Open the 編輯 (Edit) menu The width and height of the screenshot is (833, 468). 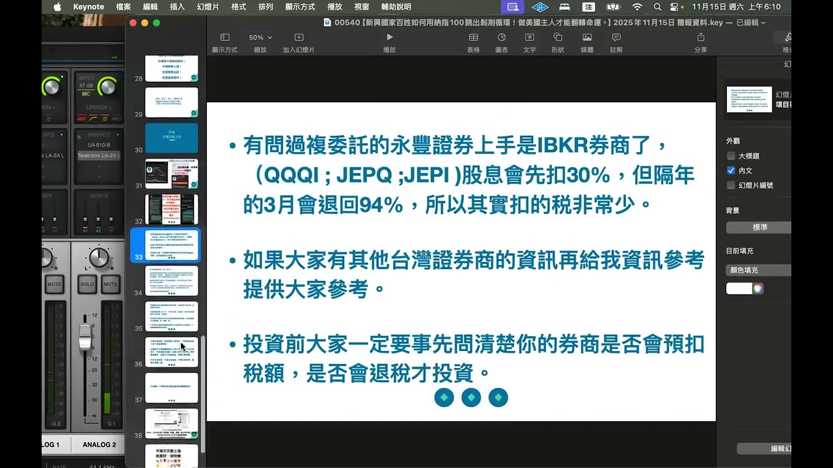pos(150,6)
